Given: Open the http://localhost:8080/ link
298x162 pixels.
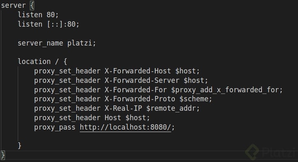Looking at the screenshot, I should pyautogui.click(x=125, y=127).
